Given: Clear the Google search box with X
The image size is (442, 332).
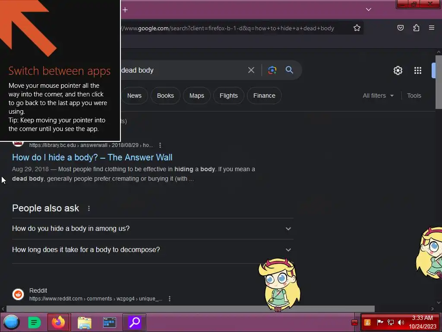Looking at the screenshot, I should [251, 70].
